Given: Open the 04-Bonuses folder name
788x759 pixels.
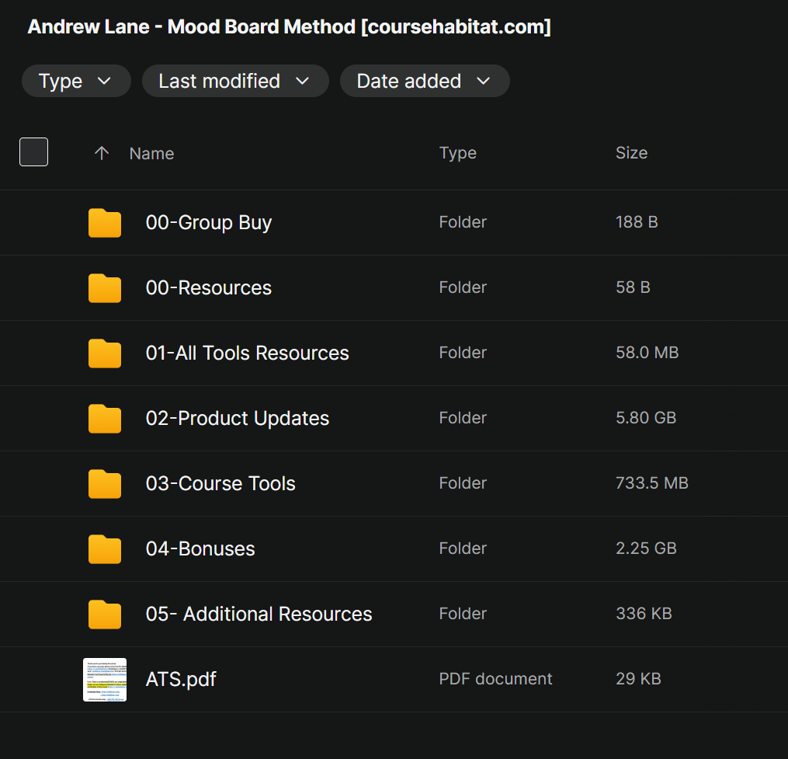Looking at the screenshot, I should [x=200, y=549].
